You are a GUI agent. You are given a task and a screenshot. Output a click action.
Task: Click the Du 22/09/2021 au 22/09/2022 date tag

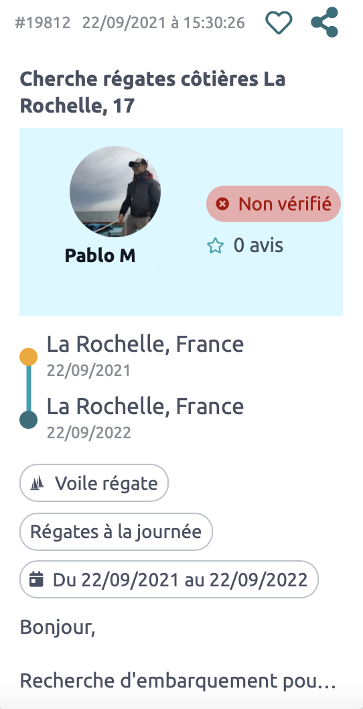tap(169, 579)
